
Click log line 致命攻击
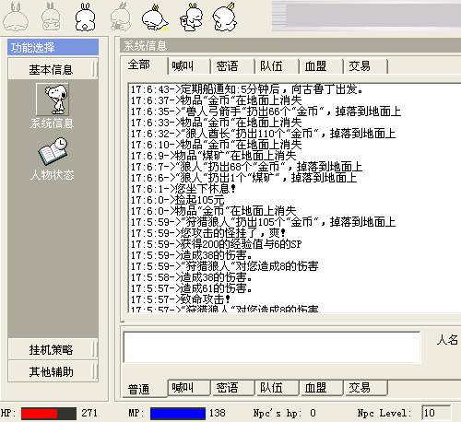(181, 299)
